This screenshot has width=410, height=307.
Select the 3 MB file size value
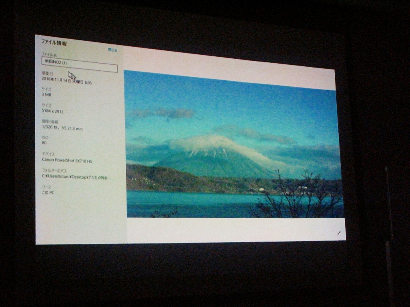[46, 95]
